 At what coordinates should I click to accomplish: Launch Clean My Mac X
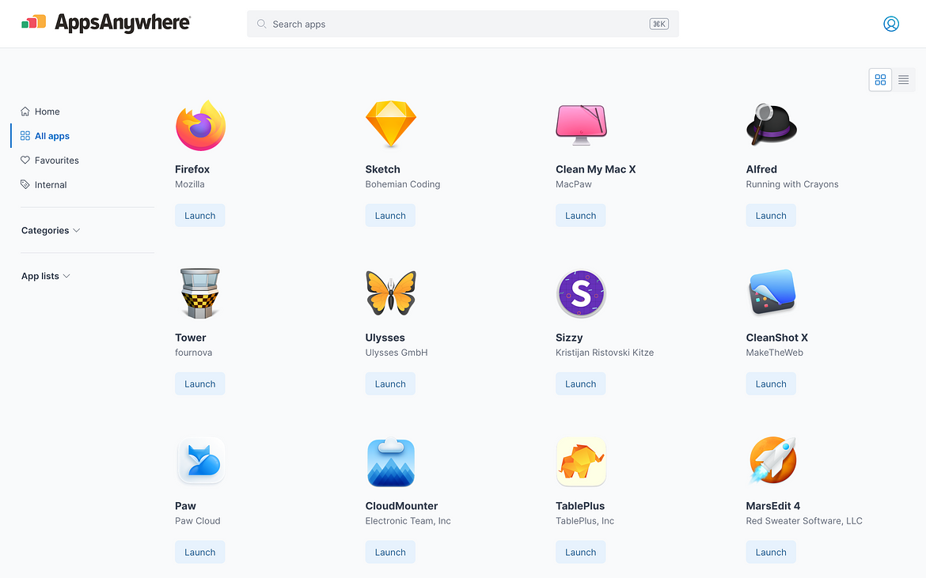coord(580,215)
